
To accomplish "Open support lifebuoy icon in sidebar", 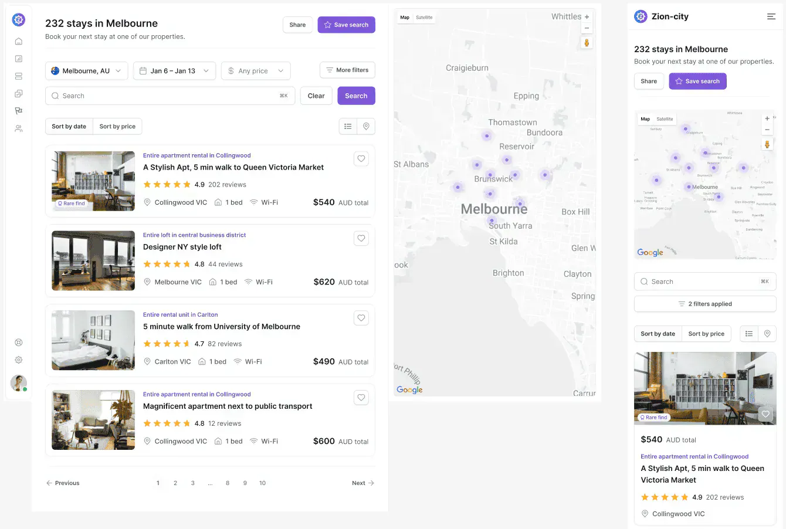I will [x=19, y=343].
